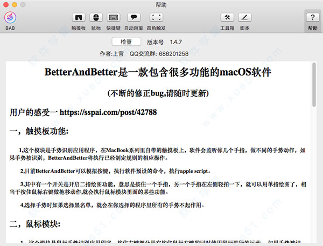The height and width of the screenshot is (246, 323).
Task: Open the BAB app icon tab
Action: tap(10, 21)
